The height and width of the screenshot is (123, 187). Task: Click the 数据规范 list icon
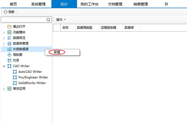[x=9, y=38]
